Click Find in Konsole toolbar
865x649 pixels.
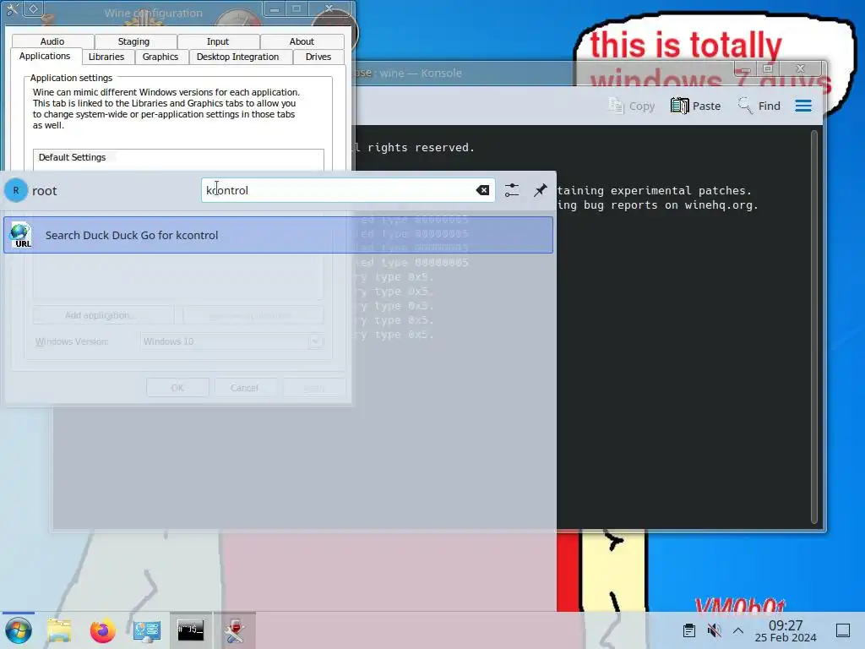point(759,106)
